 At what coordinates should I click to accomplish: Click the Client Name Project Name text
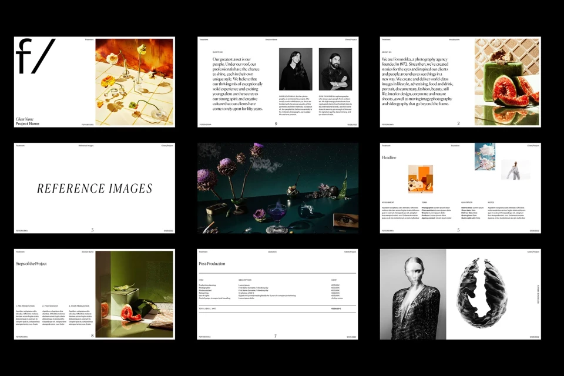pos(28,122)
